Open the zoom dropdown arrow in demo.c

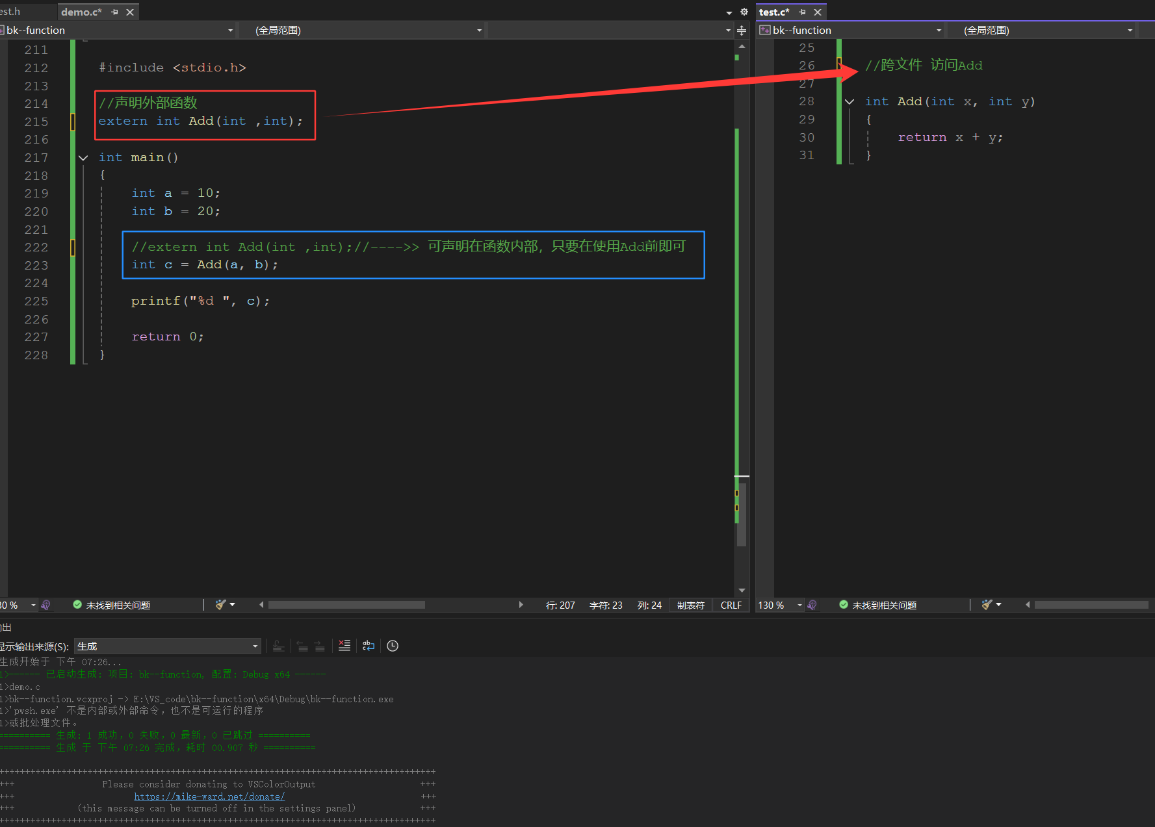[34, 605]
